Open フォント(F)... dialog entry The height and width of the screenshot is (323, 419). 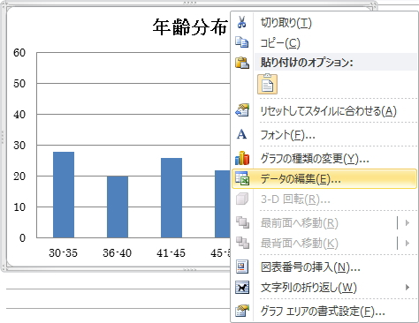324,135
